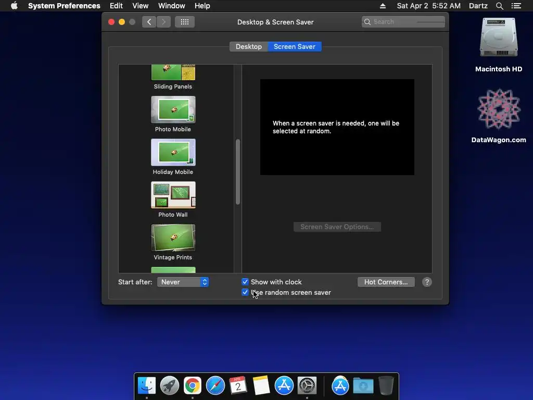This screenshot has width=533, height=400.
Task: Open the System Preferences app menu
Action: [64, 6]
